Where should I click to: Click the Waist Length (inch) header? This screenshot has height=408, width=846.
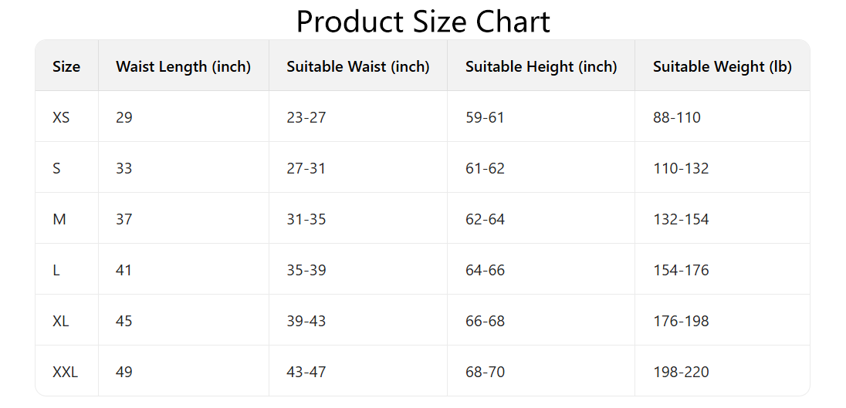(x=183, y=67)
